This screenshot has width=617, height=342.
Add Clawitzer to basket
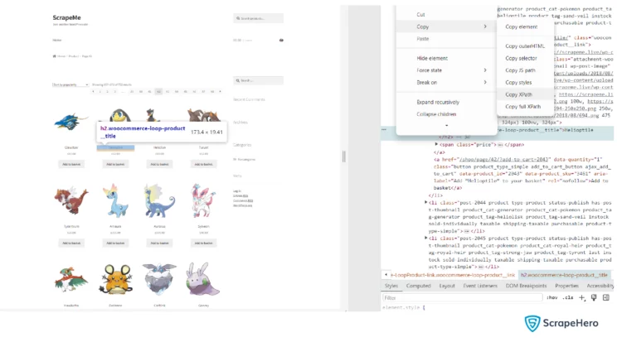coord(71,164)
